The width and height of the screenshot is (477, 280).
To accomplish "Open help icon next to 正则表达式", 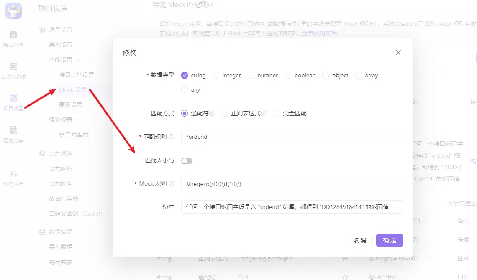I will pos(264,113).
